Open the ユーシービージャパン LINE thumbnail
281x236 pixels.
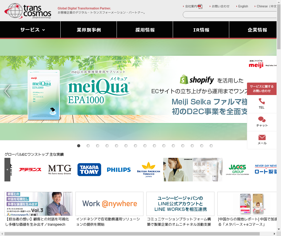tap(180, 204)
